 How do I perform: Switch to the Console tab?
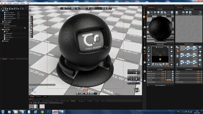(45, 96)
